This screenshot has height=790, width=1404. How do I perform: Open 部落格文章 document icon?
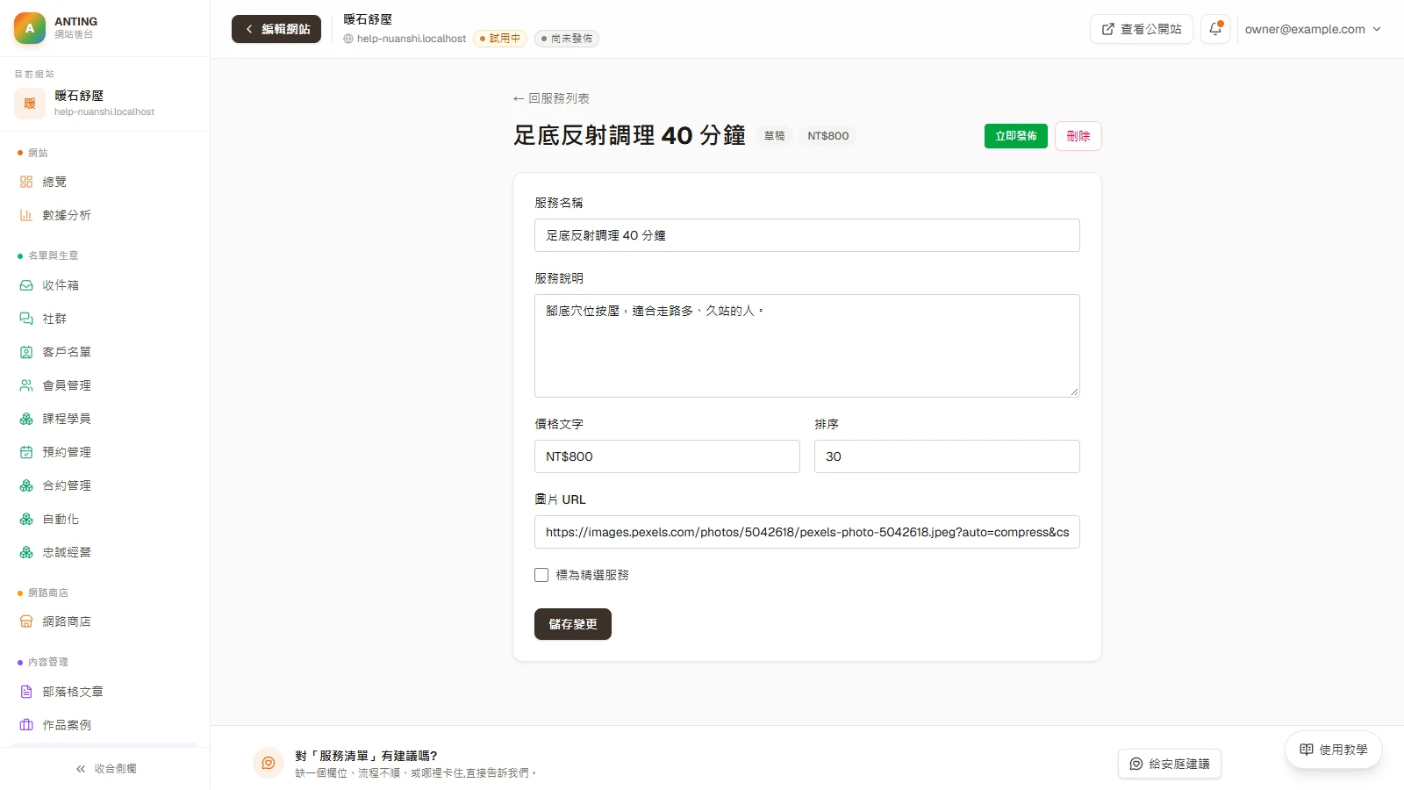point(26,692)
